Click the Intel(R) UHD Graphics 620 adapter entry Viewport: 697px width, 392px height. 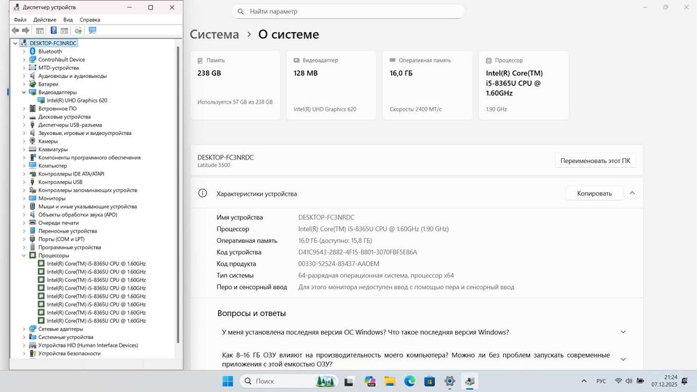click(x=77, y=100)
